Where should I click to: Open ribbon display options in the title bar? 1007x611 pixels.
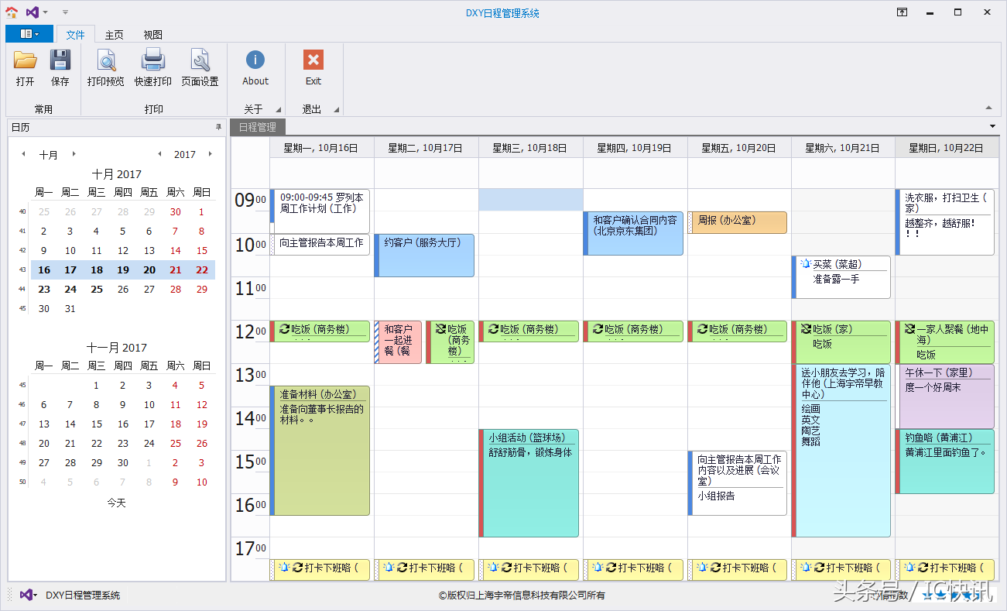tap(903, 12)
